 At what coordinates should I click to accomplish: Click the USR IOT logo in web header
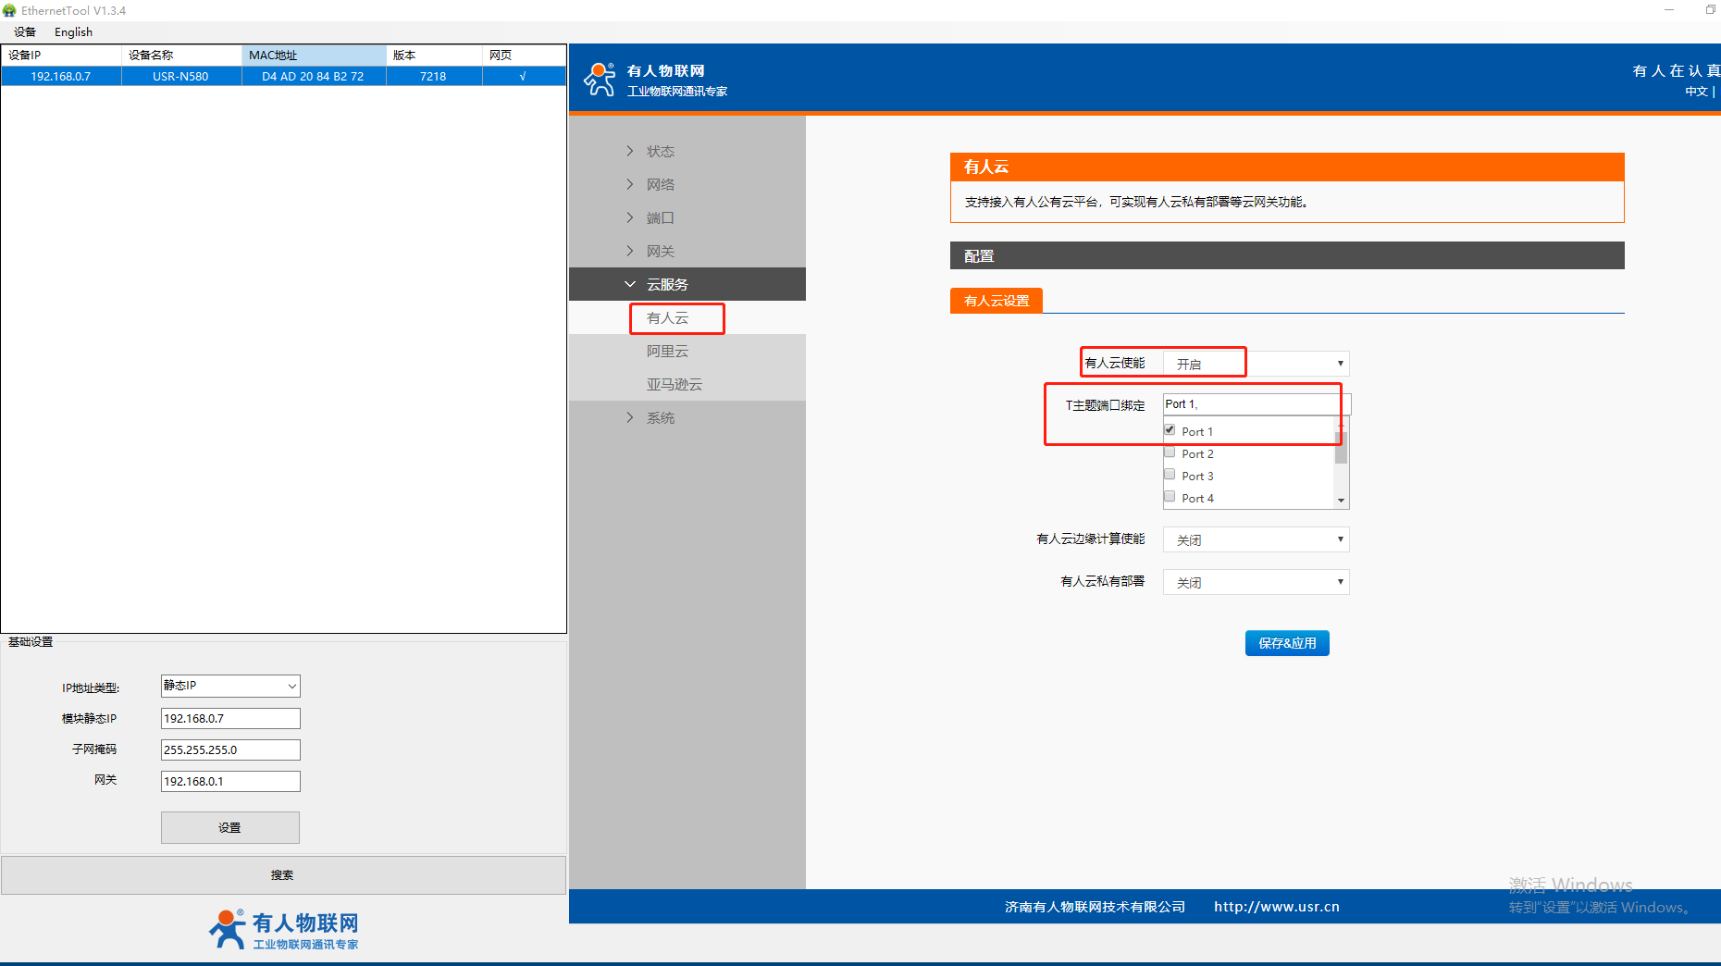click(600, 80)
